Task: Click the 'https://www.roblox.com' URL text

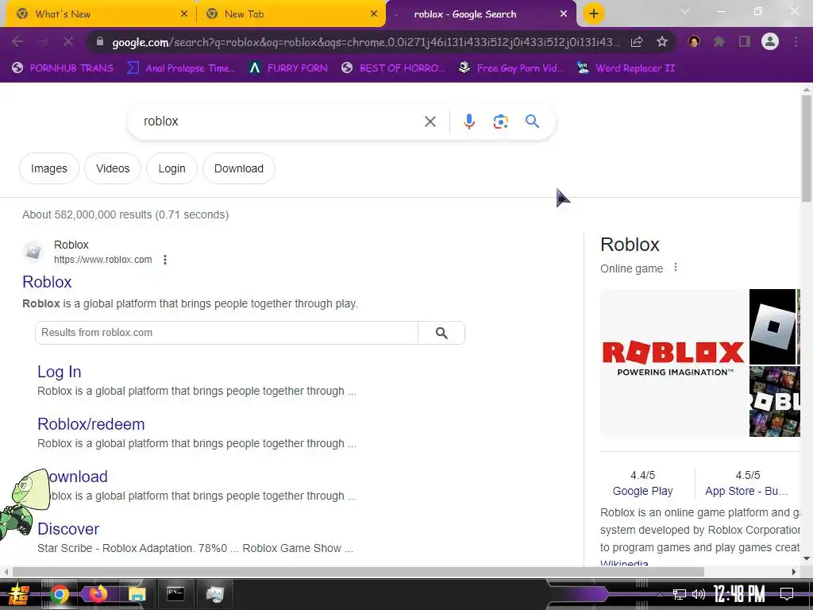Action: point(102,260)
